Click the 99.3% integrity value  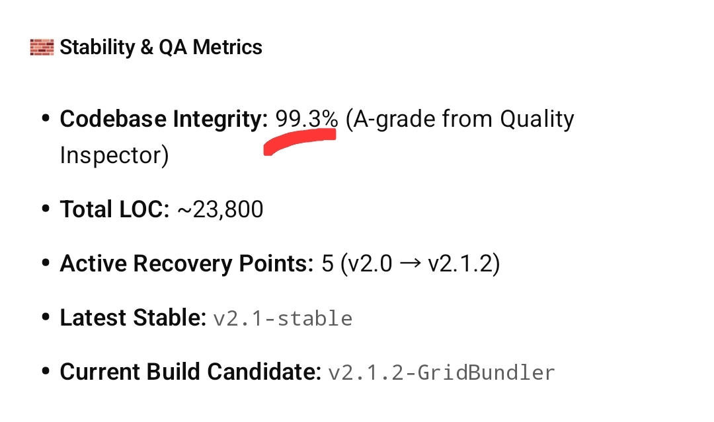pyautogui.click(x=307, y=120)
